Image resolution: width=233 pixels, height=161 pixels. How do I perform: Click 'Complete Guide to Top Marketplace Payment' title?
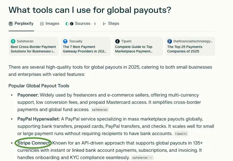pyautogui.click(x=134, y=49)
